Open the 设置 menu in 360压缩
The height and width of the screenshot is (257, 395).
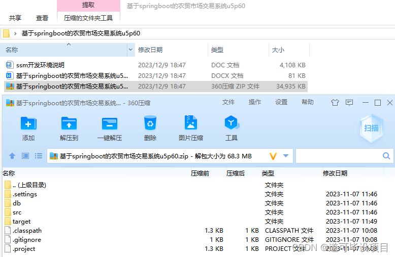[x=281, y=102]
